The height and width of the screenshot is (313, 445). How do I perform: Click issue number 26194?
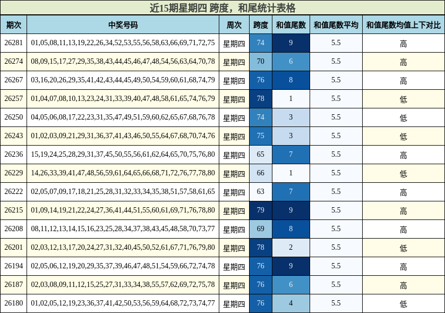pyautogui.click(x=14, y=266)
